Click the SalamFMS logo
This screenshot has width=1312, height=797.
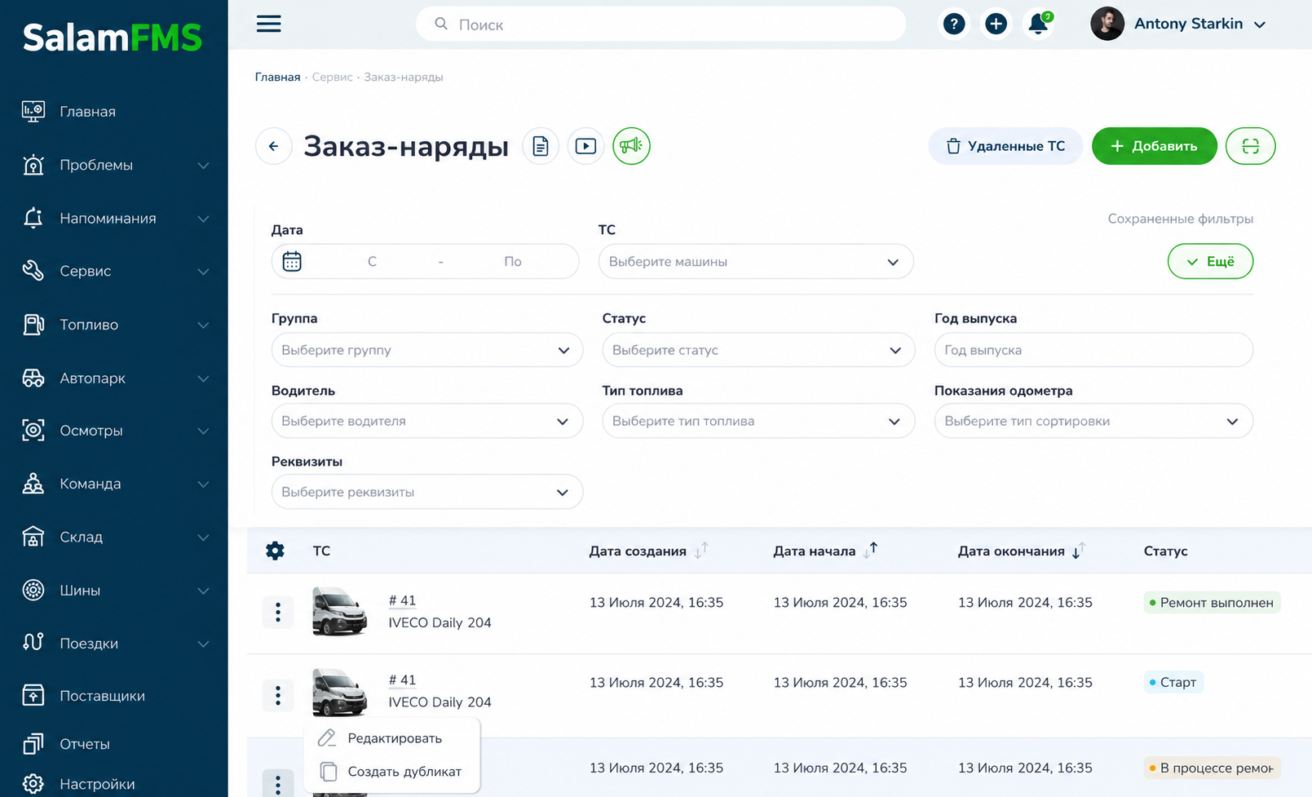tap(113, 38)
